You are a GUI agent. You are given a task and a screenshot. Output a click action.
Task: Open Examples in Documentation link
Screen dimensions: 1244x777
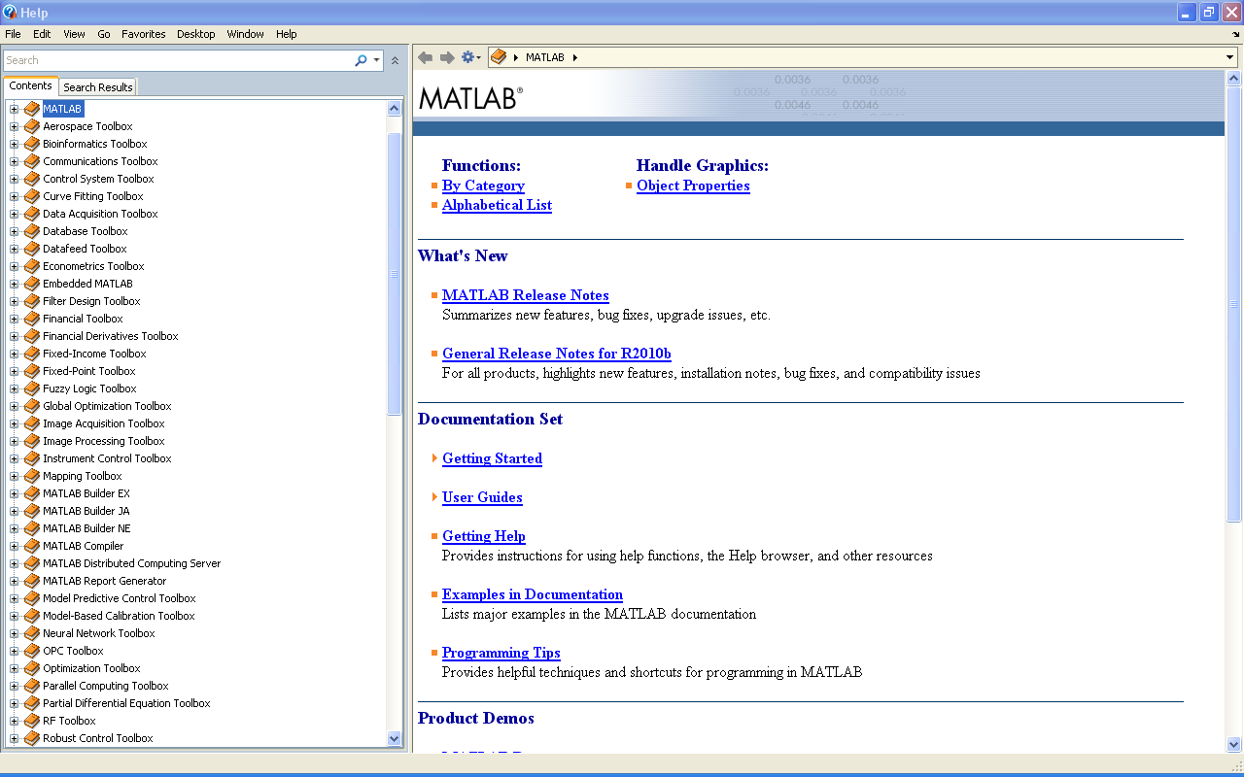pos(533,594)
